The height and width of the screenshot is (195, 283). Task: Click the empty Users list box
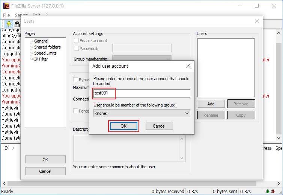coord(226,68)
